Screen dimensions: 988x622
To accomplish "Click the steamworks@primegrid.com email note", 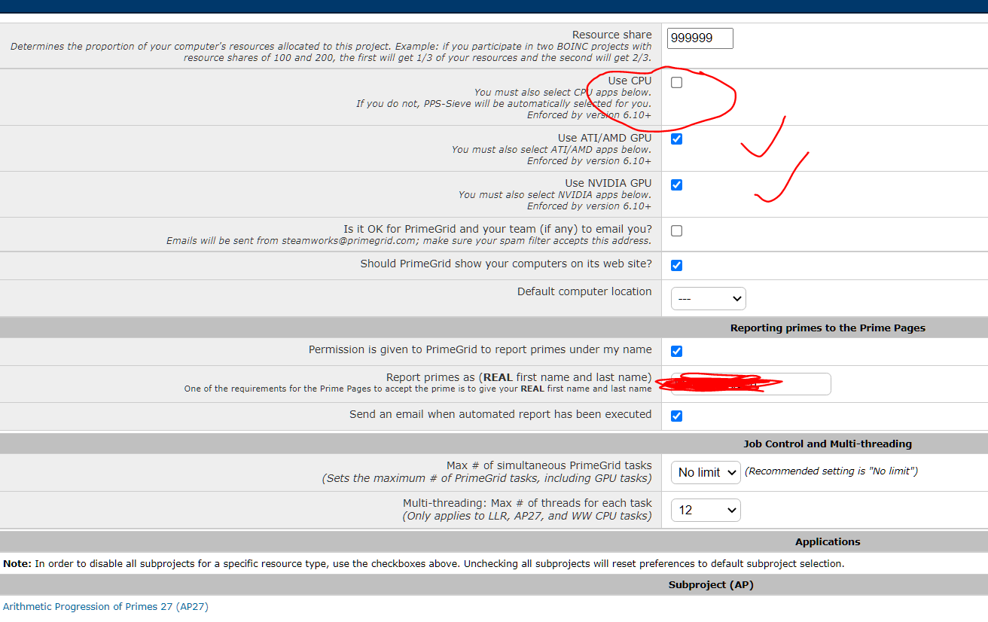I will pyautogui.click(x=409, y=241).
